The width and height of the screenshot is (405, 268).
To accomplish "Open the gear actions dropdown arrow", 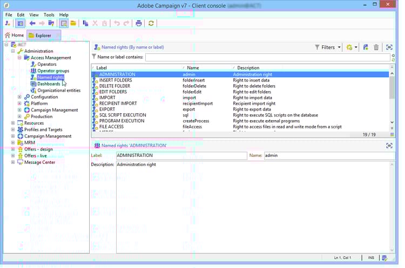I will pyautogui.click(x=356, y=47).
